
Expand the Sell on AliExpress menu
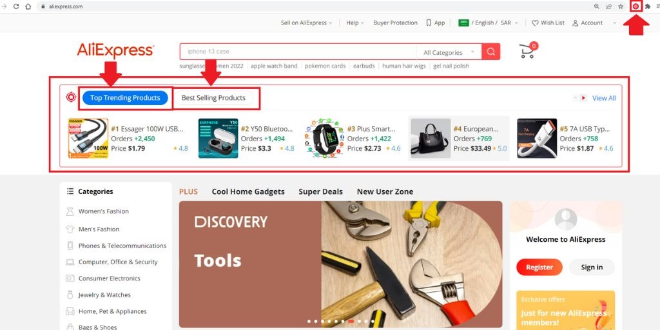306,23
